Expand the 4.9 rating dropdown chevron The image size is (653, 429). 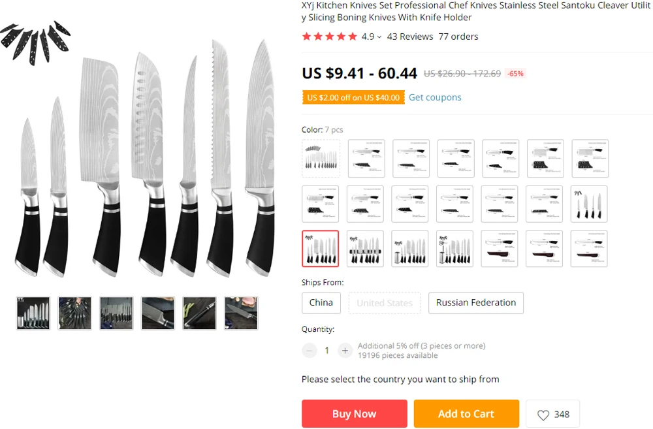[379, 37]
